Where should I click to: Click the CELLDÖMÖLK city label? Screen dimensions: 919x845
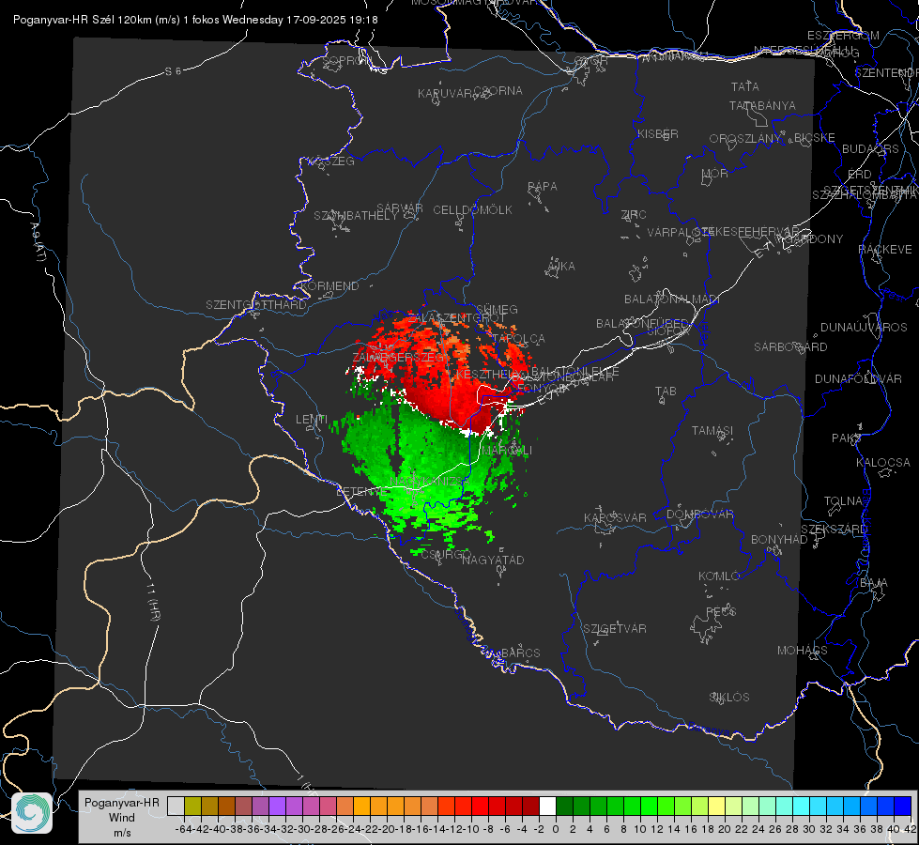pos(472,210)
